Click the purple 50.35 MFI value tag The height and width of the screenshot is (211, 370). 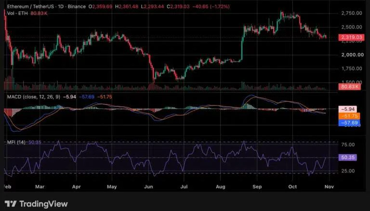pyautogui.click(x=348, y=158)
